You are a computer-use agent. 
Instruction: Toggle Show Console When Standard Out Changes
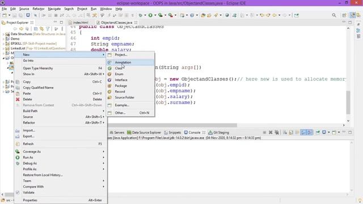[x=303, y=132]
